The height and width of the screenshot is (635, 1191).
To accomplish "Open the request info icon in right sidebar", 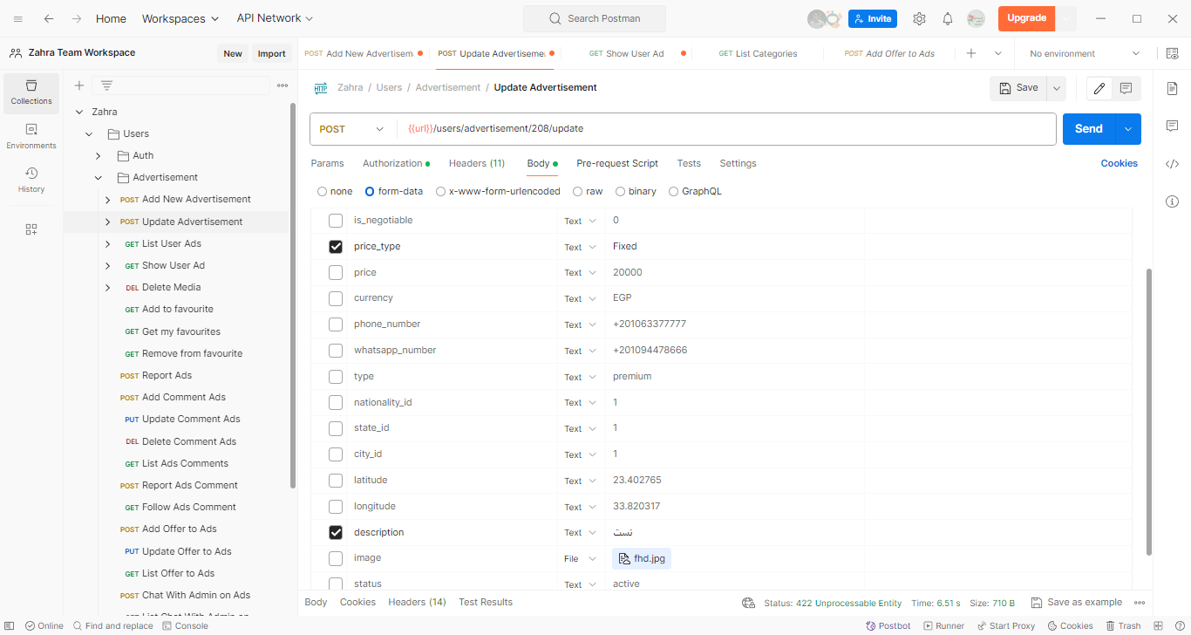I will pyautogui.click(x=1172, y=201).
